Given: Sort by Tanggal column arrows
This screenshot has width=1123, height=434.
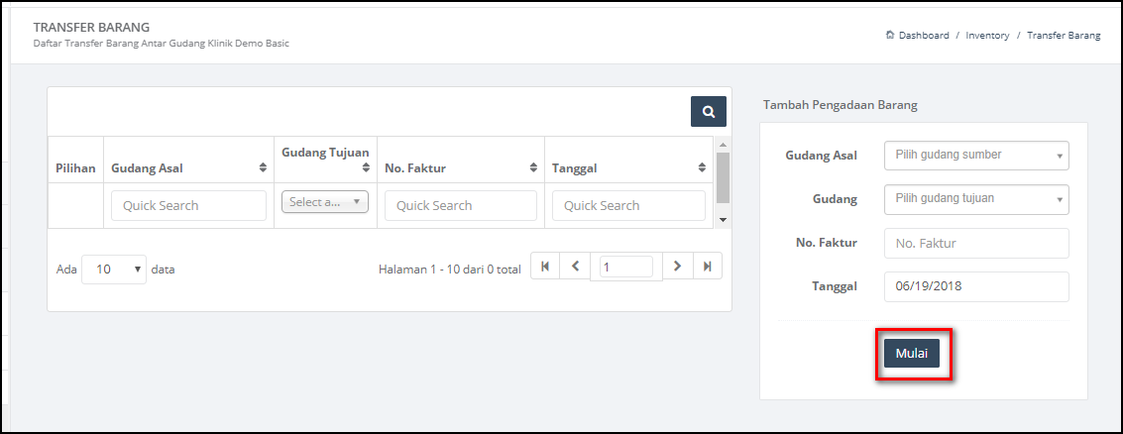Looking at the screenshot, I should click(703, 168).
